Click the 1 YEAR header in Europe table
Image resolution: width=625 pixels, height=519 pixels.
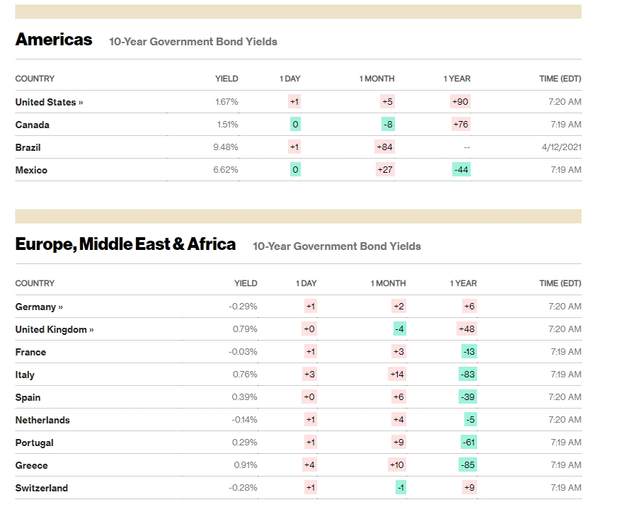pyautogui.click(x=463, y=283)
